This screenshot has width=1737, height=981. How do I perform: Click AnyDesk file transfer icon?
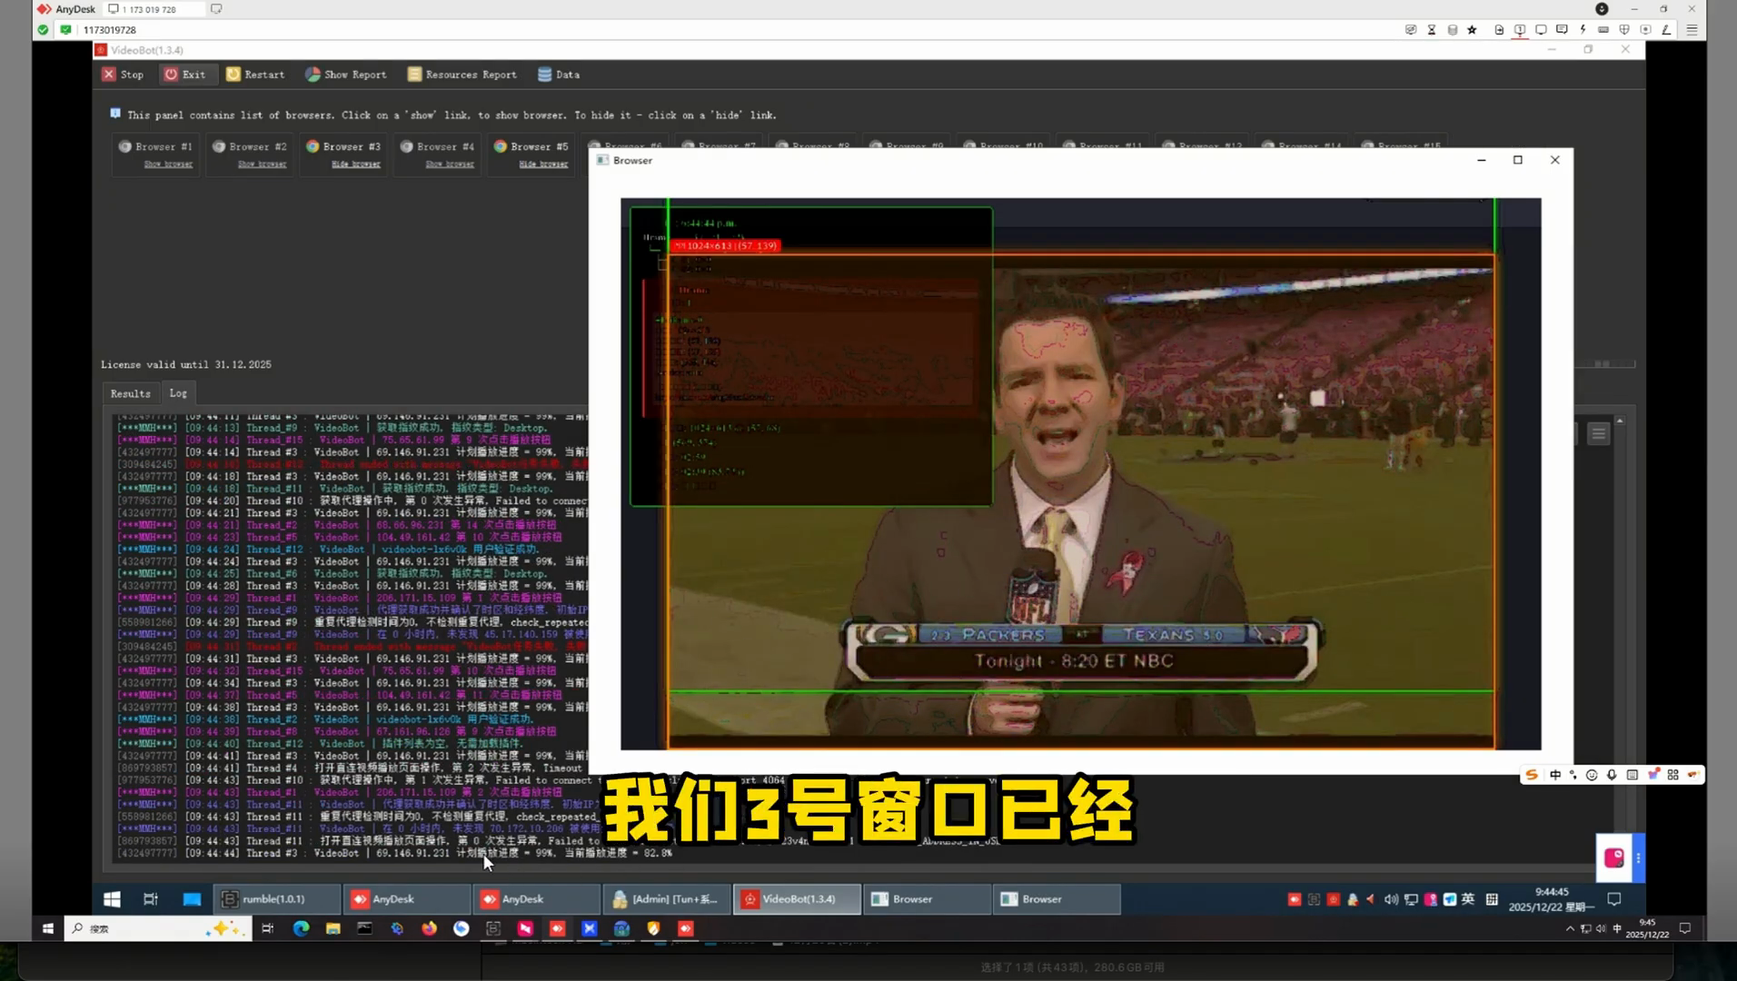click(x=1499, y=30)
